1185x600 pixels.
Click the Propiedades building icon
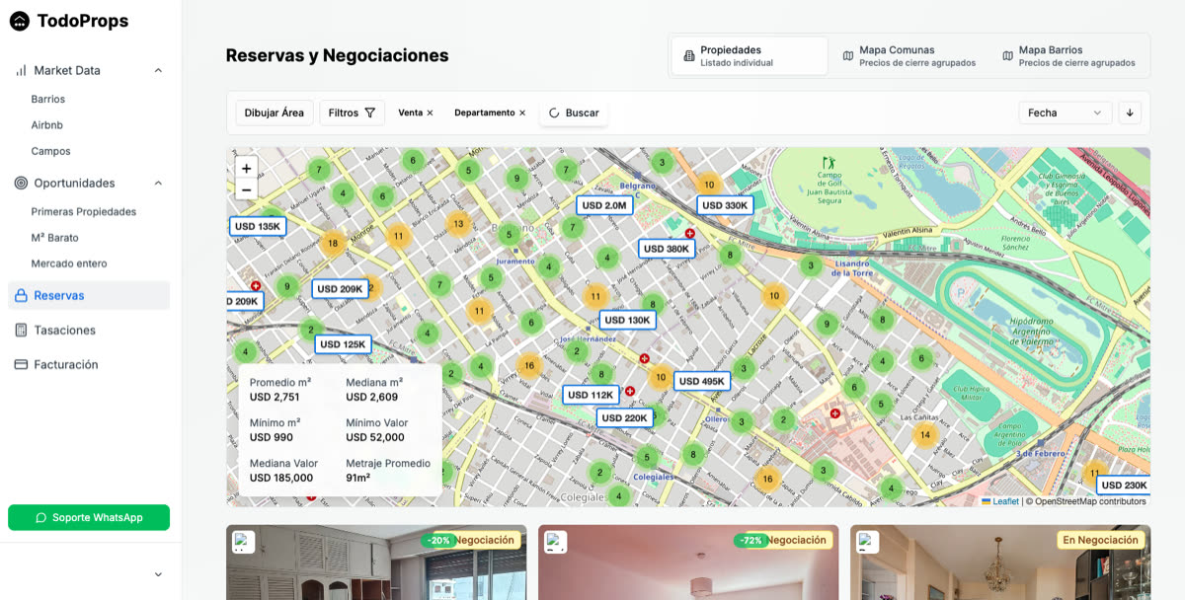689,56
